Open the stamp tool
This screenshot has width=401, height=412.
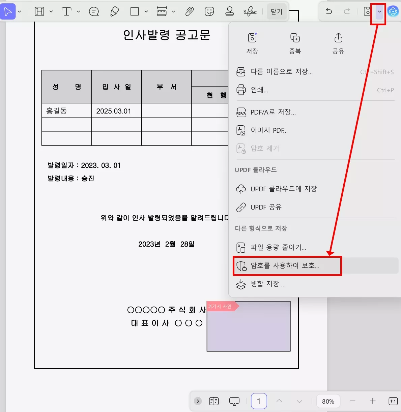[229, 11]
